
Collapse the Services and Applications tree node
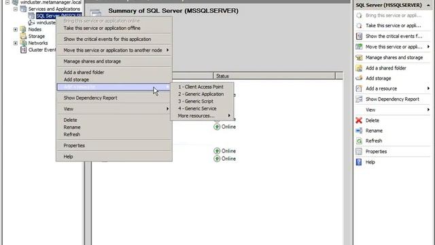(16, 9)
